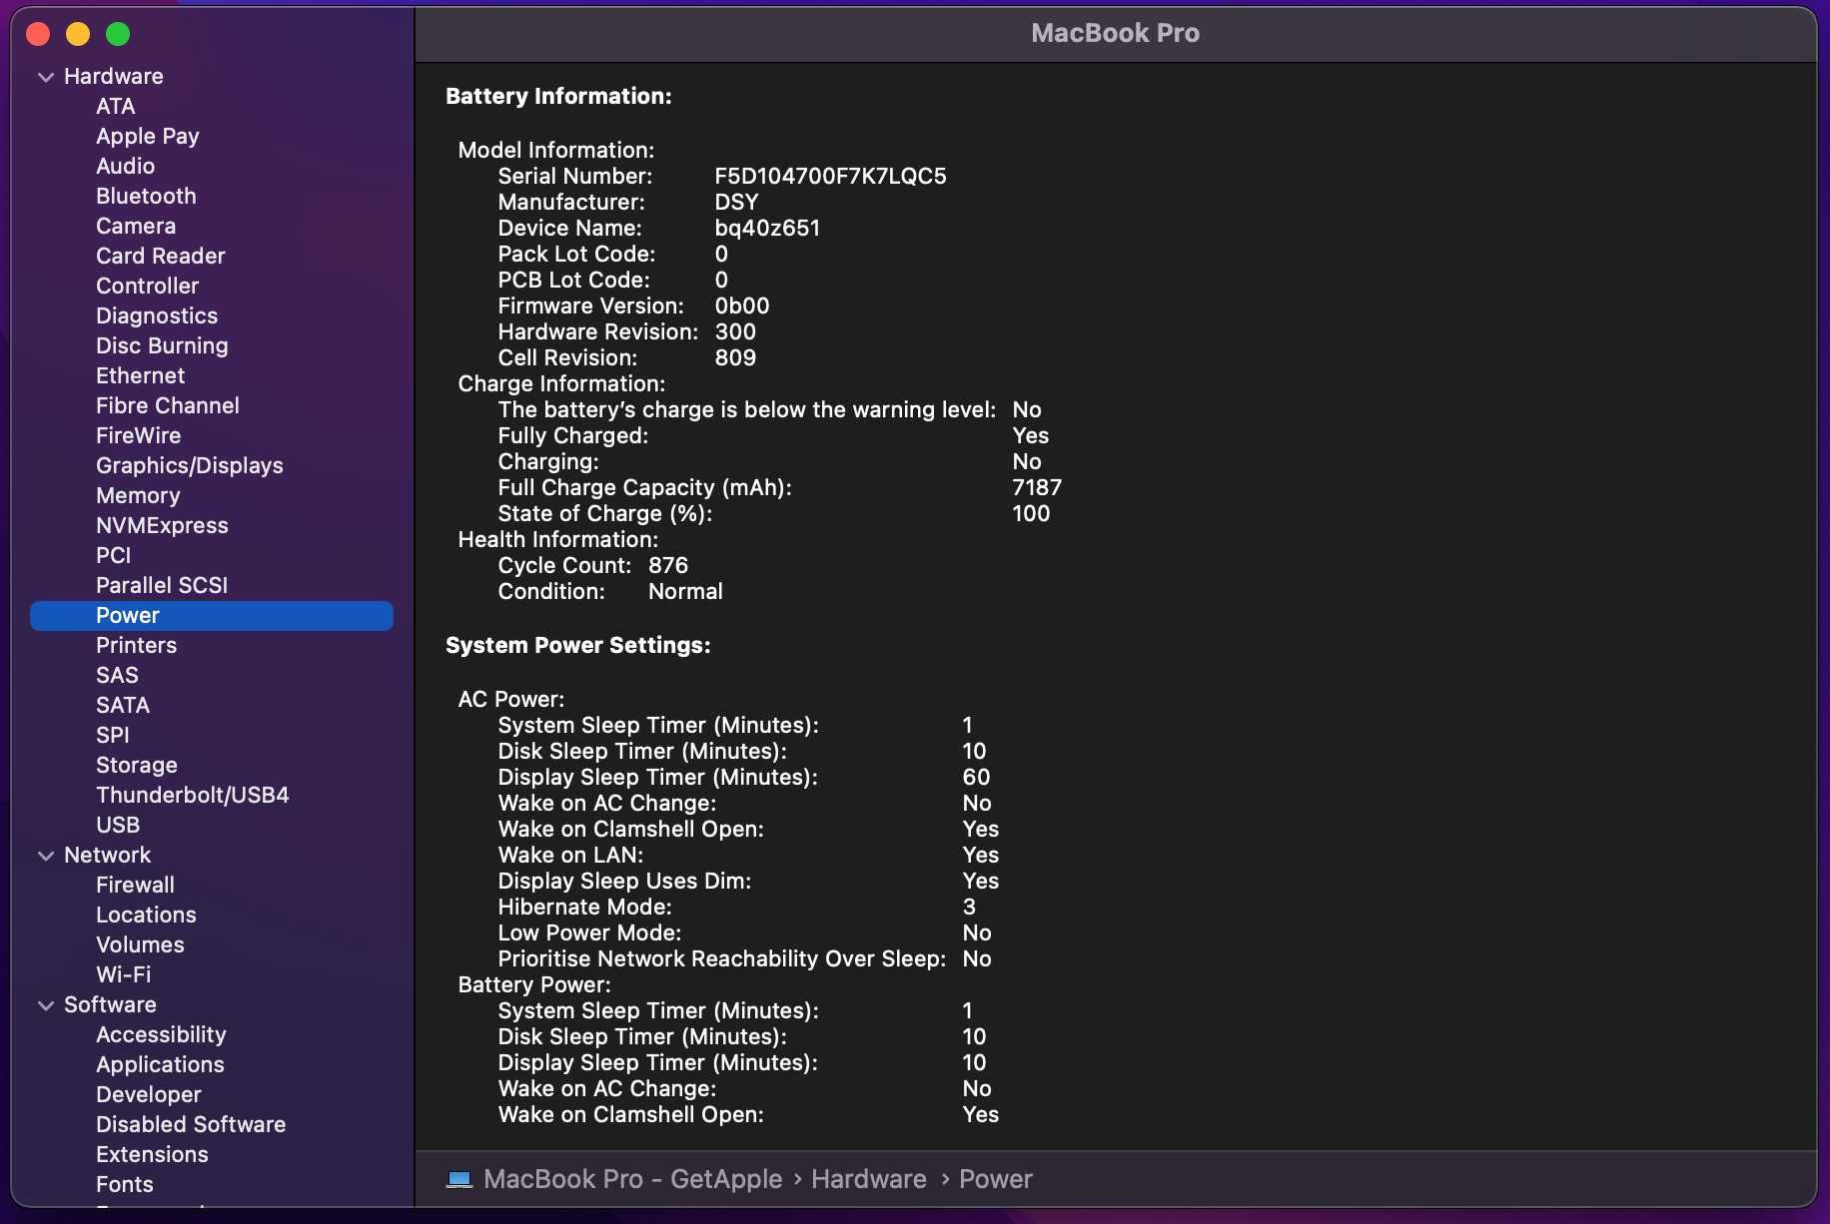This screenshot has height=1224, width=1830.
Task: Click serial number F5D104700F7K7LQC5
Action: 831,176
